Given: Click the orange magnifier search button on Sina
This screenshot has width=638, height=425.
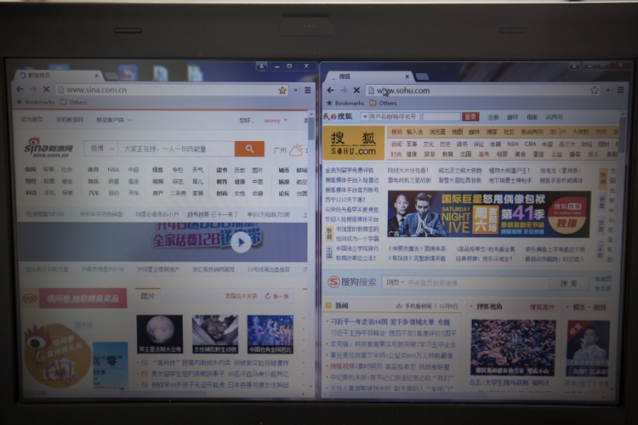Looking at the screenshot, I should click(x=249, y=149).
